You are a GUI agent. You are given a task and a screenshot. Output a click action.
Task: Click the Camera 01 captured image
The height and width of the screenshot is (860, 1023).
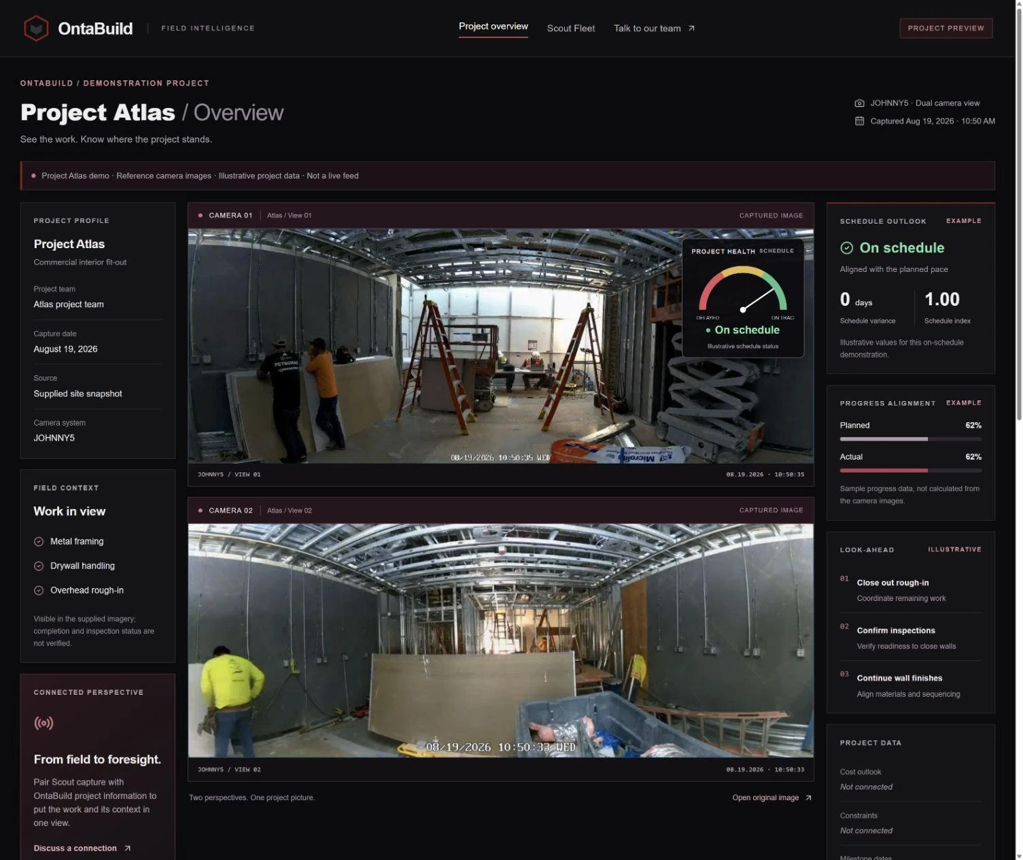[x=500, y=346]
